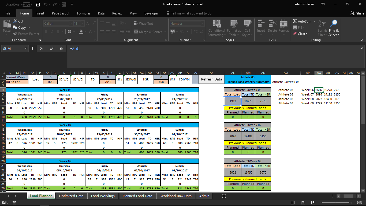
Task: Click the Find & Select magnifier icon
Action: [x=334, y=23]
